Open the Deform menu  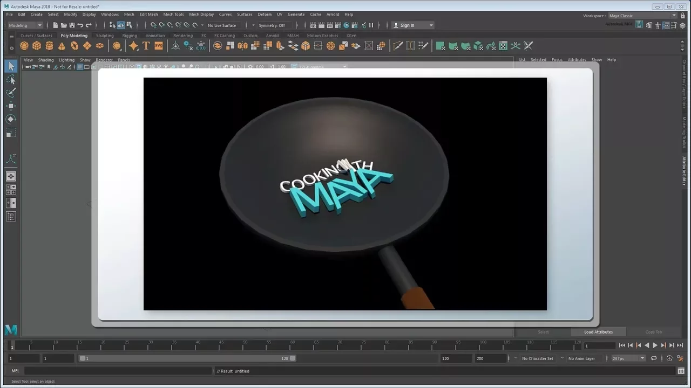pyautogui.click(x=265, y=15)
